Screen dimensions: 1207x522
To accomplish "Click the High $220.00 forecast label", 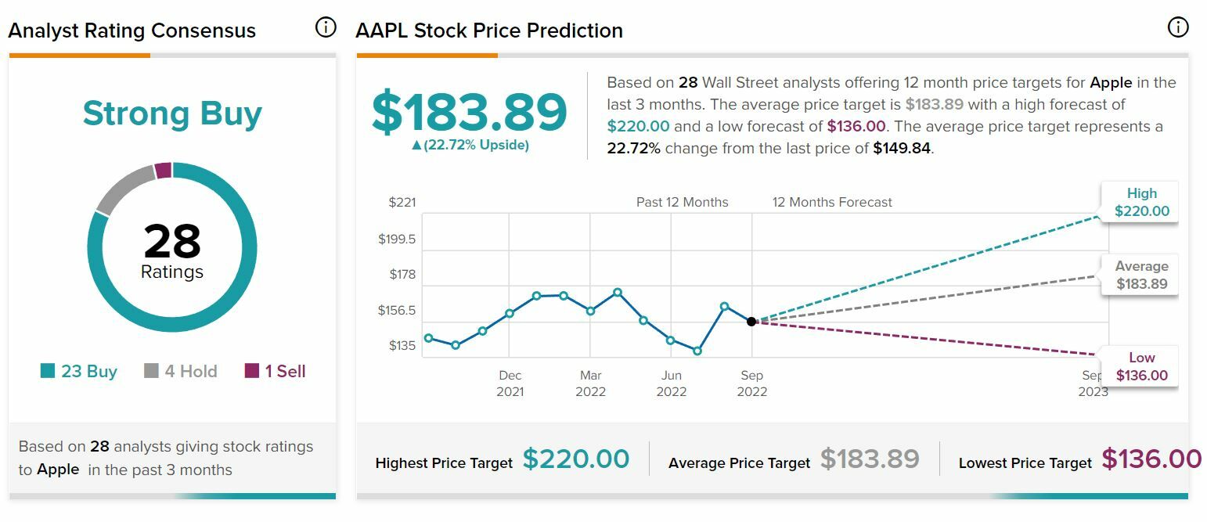I will [1141, 202].
